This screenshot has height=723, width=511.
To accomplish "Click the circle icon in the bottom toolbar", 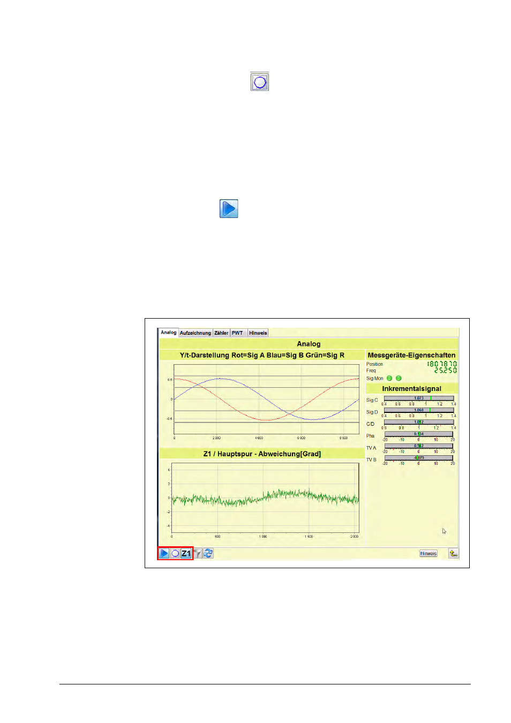I will coord(175,553).
